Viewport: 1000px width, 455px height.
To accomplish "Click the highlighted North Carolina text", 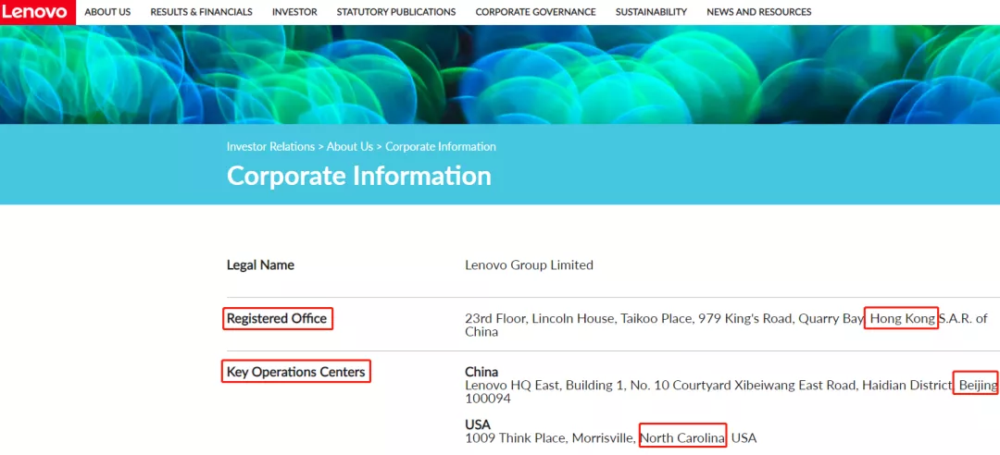I will 682,437.
